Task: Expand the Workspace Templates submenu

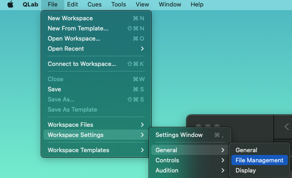Action: tap(96, 150)
